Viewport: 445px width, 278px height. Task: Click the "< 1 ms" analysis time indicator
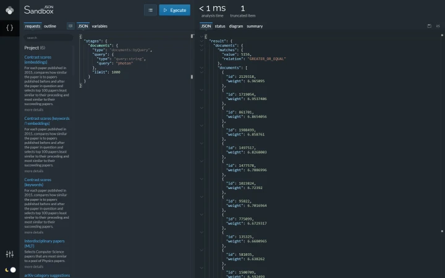pyautogui.click(x=212, y=9)
